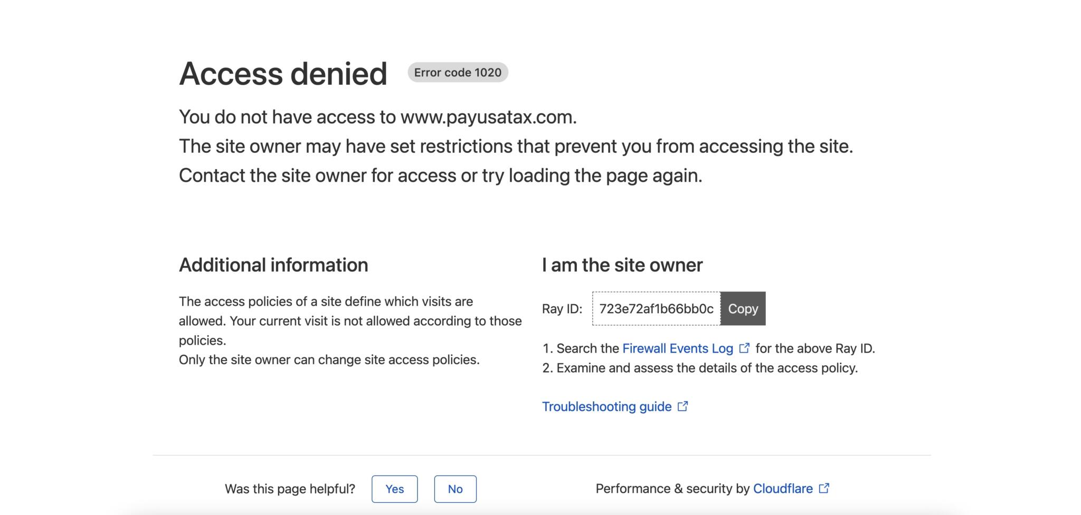Open the Firewall Events Log link
The width and height of the screenshot is (1081, 515).
click(678, 348)
